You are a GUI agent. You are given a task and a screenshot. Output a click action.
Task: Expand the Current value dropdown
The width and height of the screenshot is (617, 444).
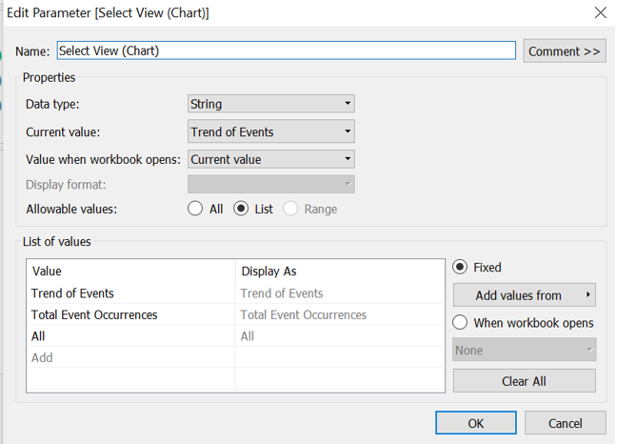point(271,131)
